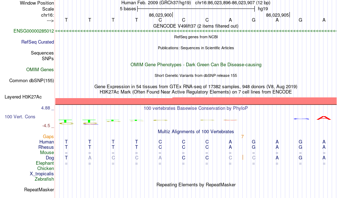Click the H3K27Ac Mark ENCODE track title

pos(196,92)
